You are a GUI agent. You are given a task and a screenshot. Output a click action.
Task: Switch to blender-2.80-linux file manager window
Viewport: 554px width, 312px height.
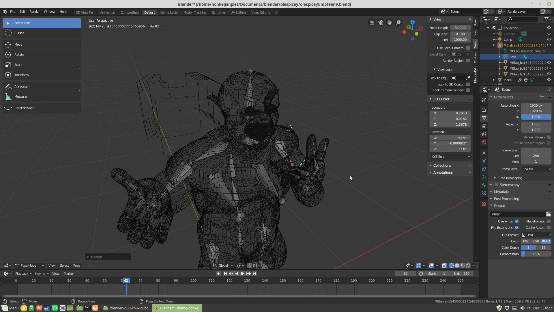click(127, 308)
